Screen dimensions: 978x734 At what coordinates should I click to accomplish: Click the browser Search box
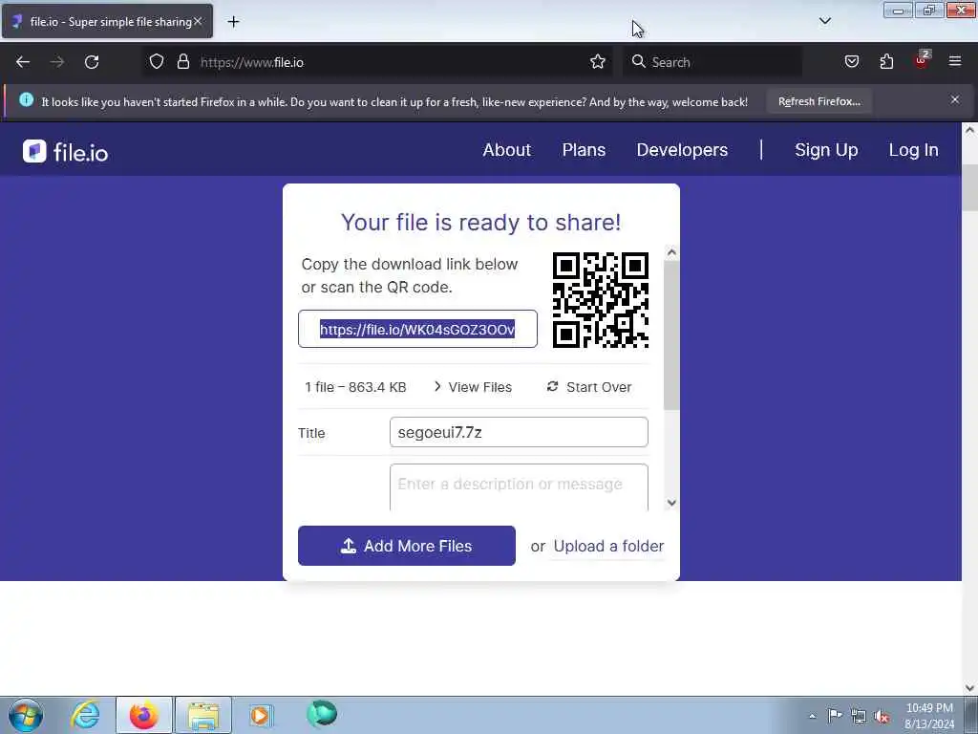(x=712, y=62)
